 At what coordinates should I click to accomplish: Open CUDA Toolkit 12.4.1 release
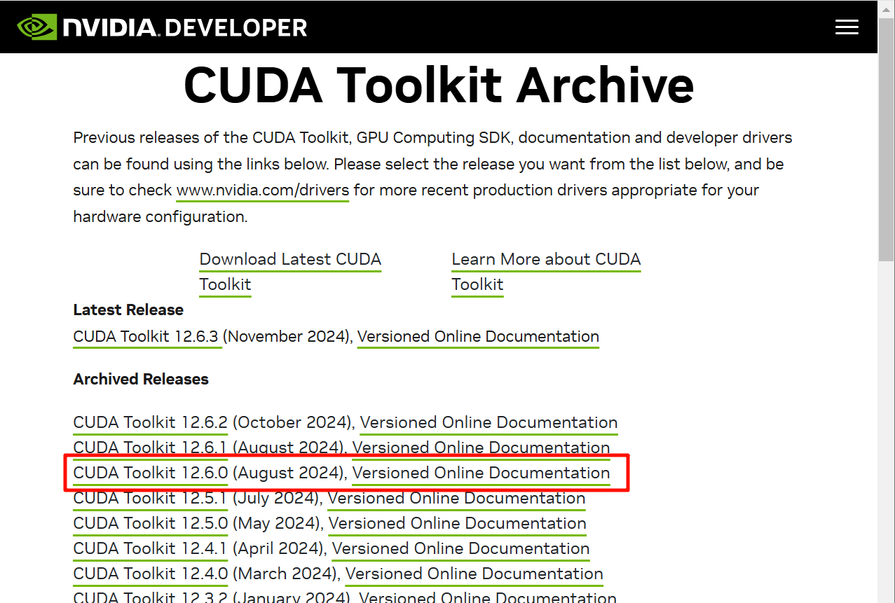pos(150,549)
